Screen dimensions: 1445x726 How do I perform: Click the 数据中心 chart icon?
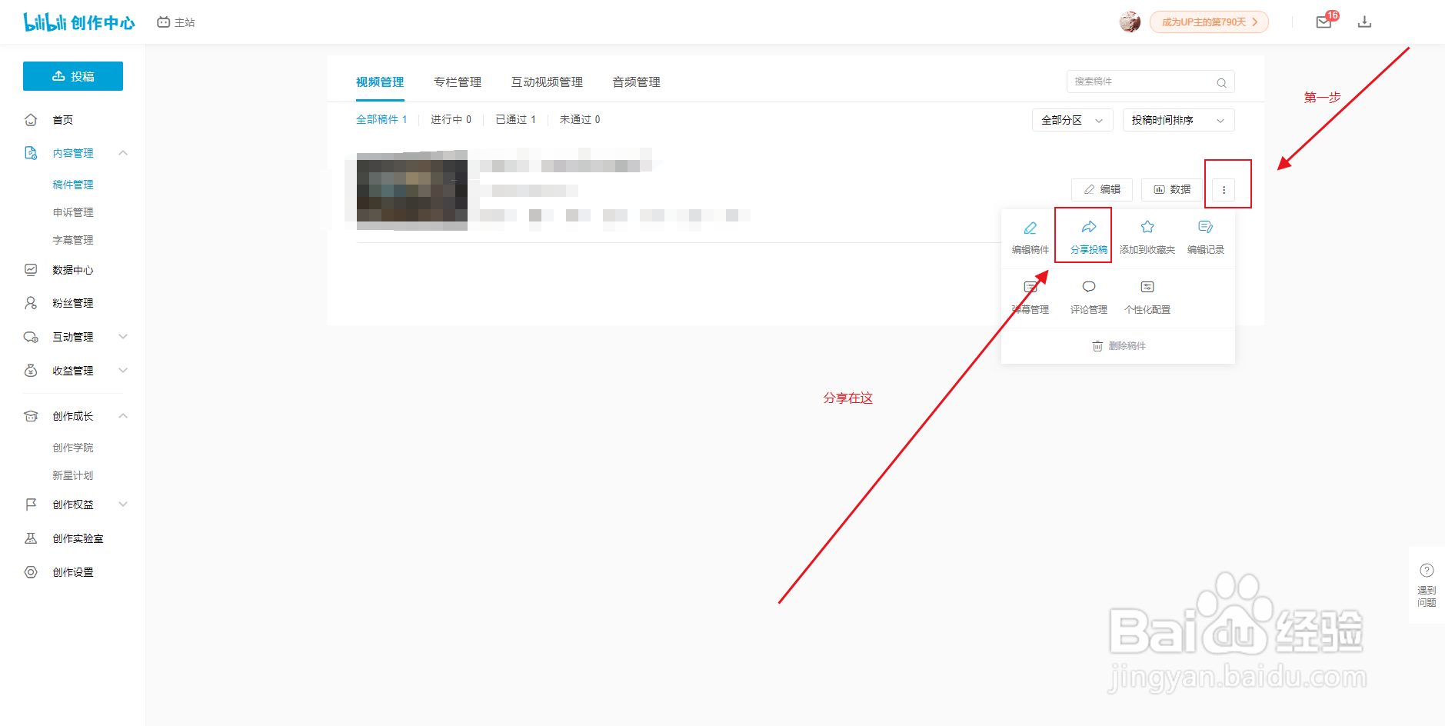point(31,270)
